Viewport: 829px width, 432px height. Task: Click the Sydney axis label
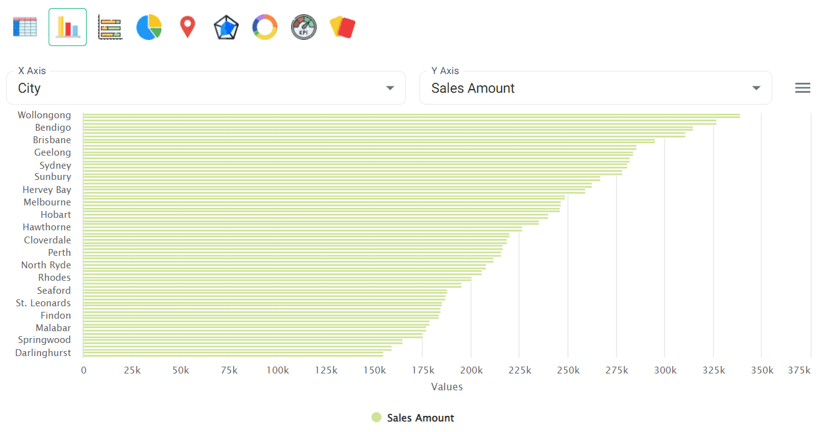tap(55, 165)
